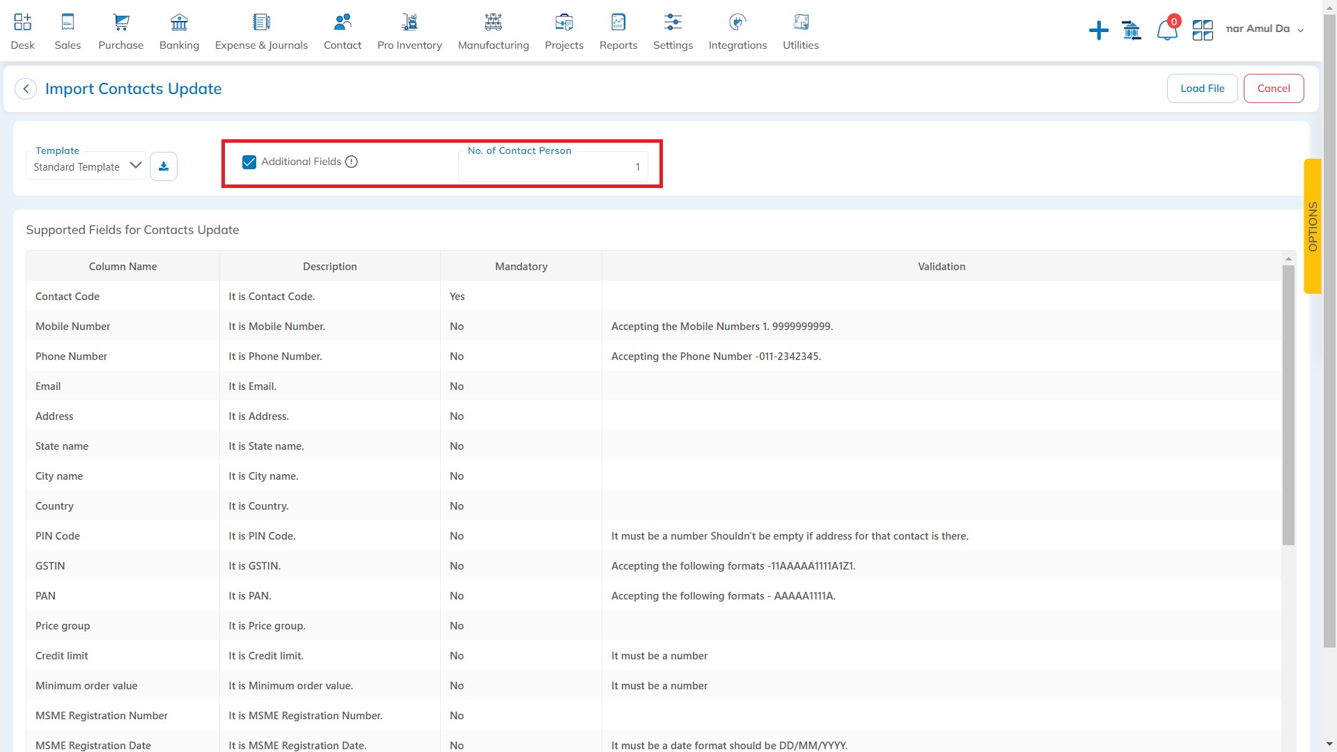Click the No. of Contact Person field
The width and height of the screenshot is (1337, 752).
pyautogui.click(x=553, y=166)
